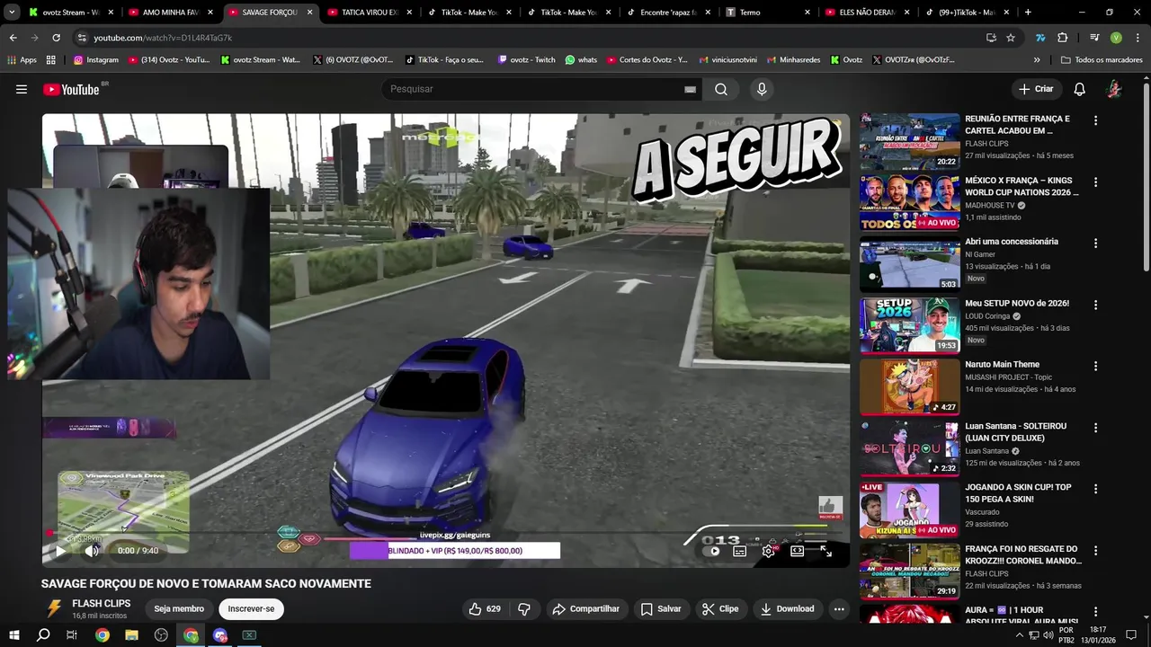Open the notifications bell
Image resolution: width=1151 pixels, height=647 pixels.
tap(1080, 89)
